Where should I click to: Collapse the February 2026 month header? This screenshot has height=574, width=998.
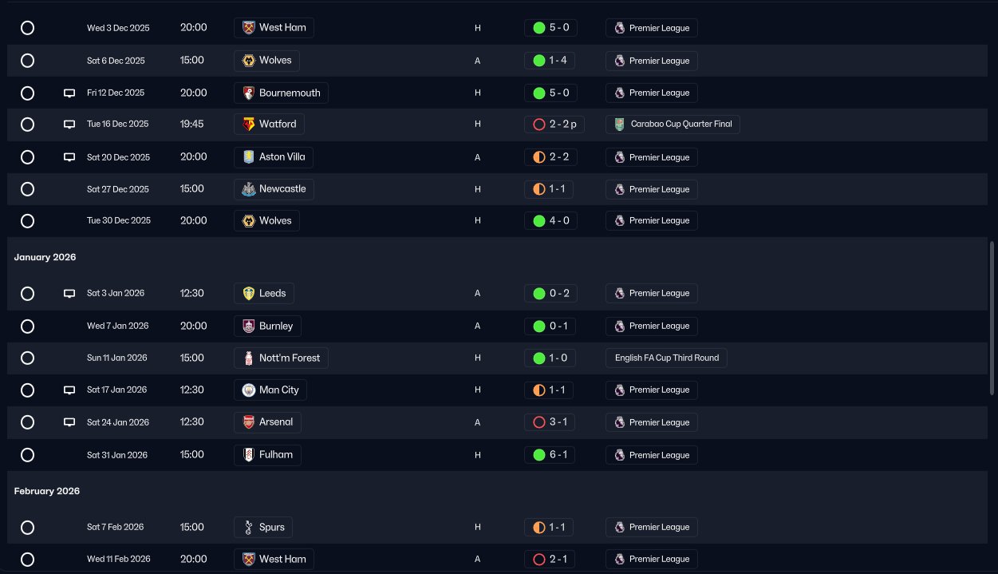(x=46, y=492)
